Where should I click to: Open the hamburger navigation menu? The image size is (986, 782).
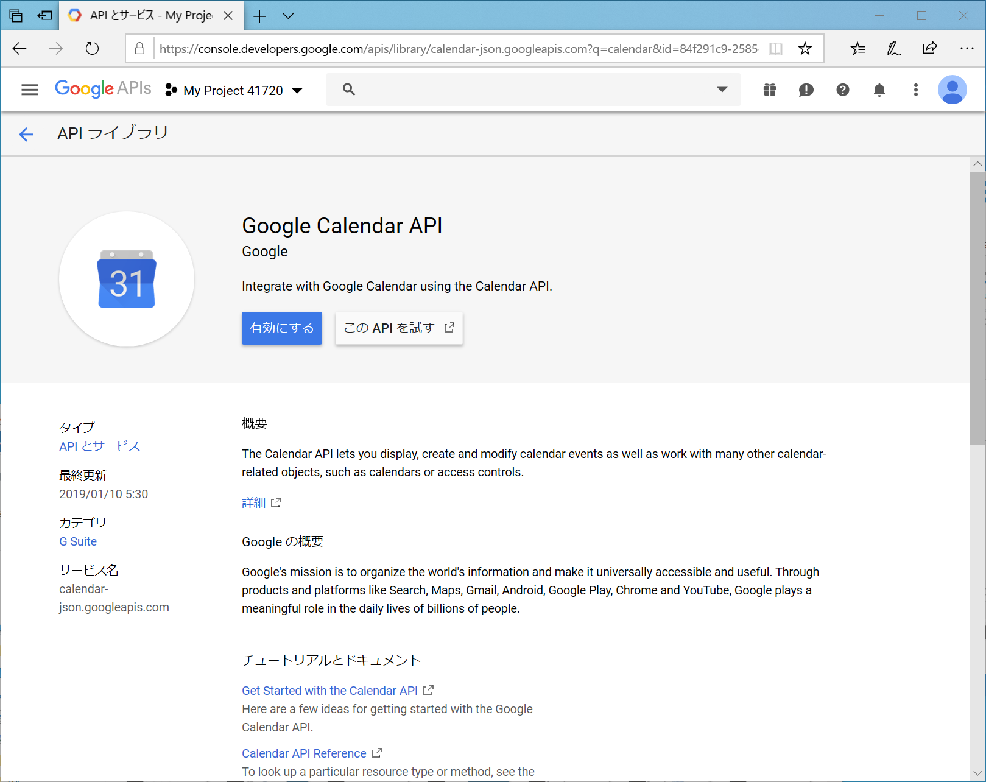click(29, 90)
